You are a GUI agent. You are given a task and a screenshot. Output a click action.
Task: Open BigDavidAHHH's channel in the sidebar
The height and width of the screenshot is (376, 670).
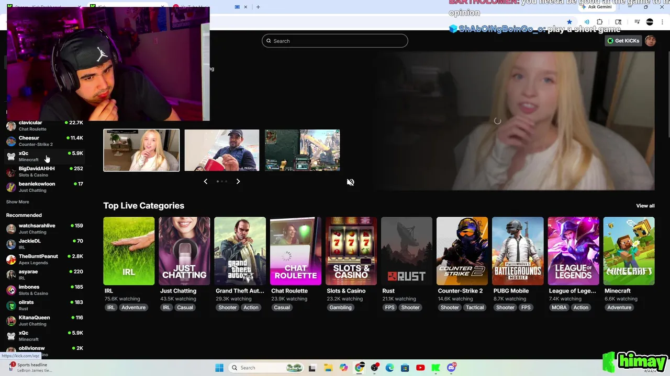pos(44,172)
